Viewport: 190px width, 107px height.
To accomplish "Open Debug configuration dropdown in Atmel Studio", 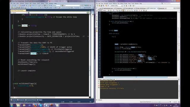I will click(56, 5).
